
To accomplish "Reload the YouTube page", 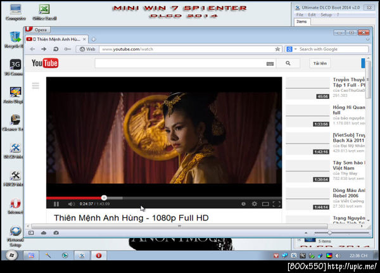I will tap(56, 49).
